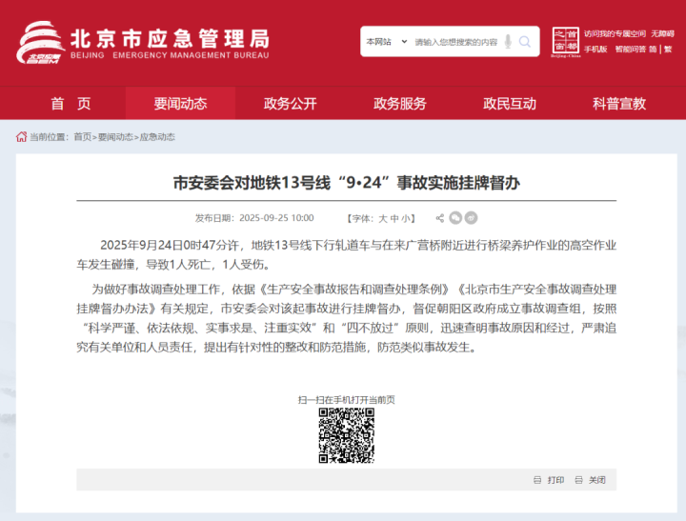Click the 首都之窗 Beijing-China logo

565,42
